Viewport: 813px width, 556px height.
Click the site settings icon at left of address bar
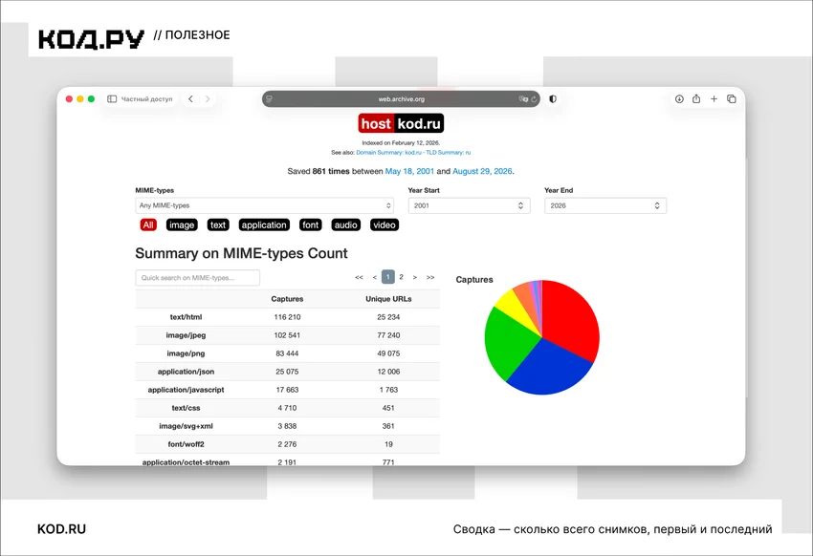point(269,99)
